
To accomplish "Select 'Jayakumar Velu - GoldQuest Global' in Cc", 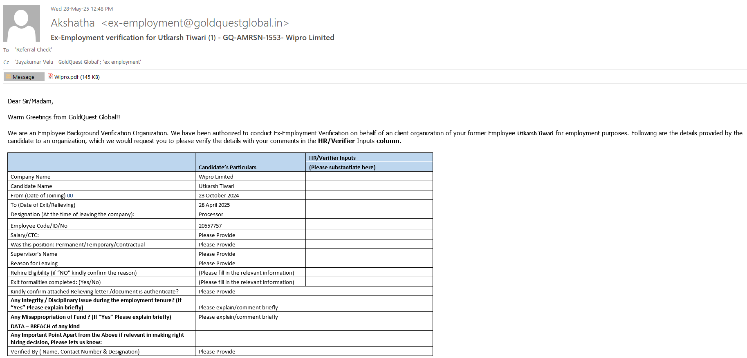I will [58, 62].
